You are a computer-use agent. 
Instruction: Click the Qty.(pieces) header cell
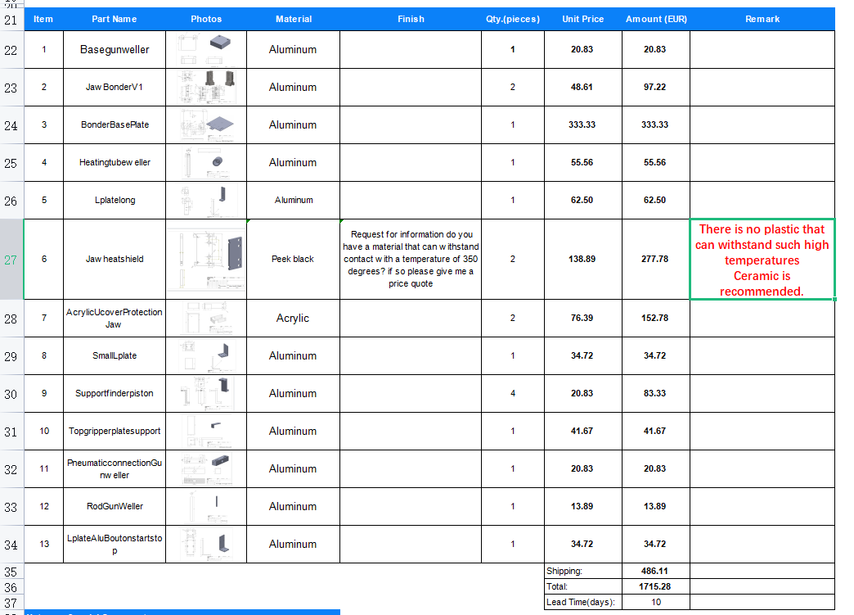(513, 19)
